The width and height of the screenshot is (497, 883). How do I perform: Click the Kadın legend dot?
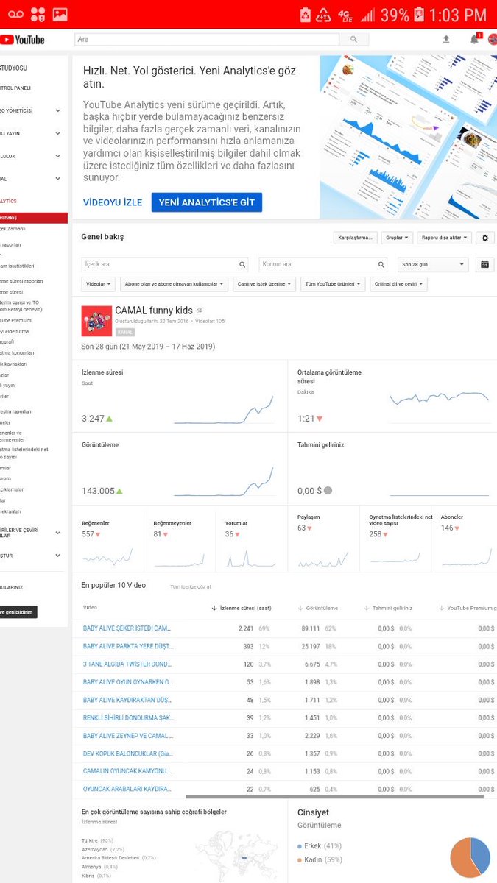(300, 859)
